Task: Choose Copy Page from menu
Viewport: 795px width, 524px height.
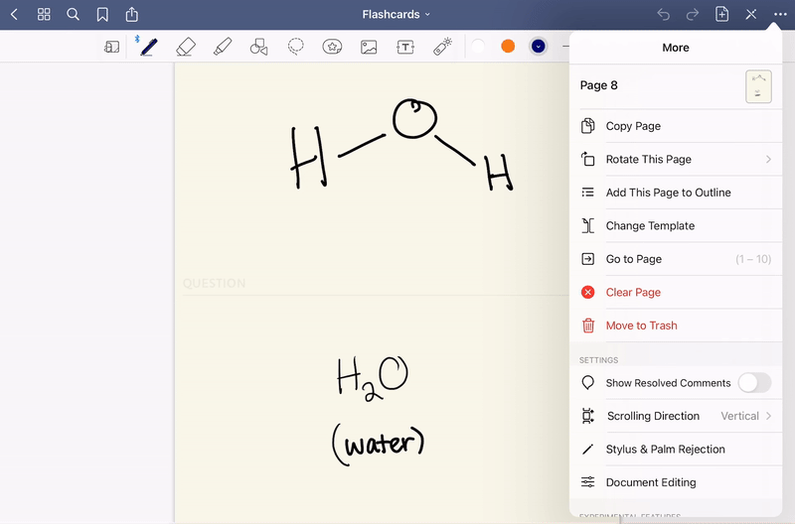Action: [633, 126]
